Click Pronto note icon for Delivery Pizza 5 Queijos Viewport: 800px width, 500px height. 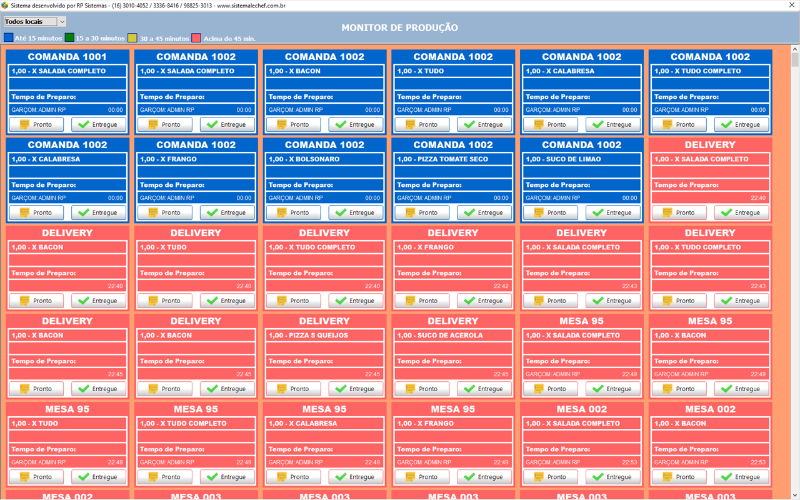point(282,389)
